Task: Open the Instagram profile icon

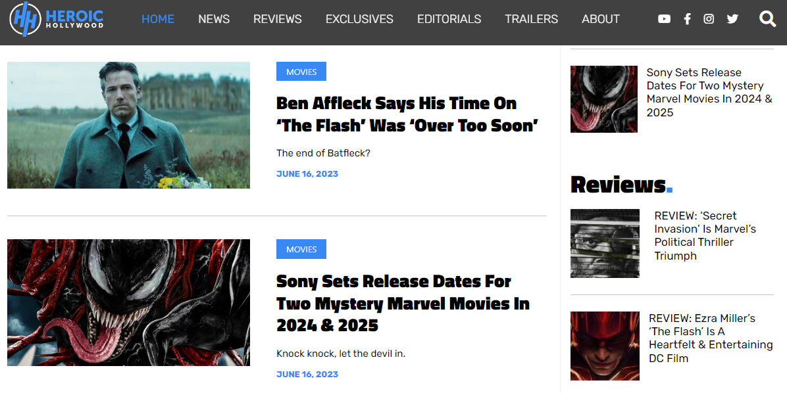Action: tap(709, 19)
